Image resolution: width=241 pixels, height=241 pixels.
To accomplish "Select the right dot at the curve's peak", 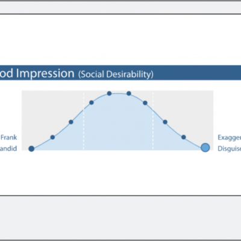I will tap(129, 93).
